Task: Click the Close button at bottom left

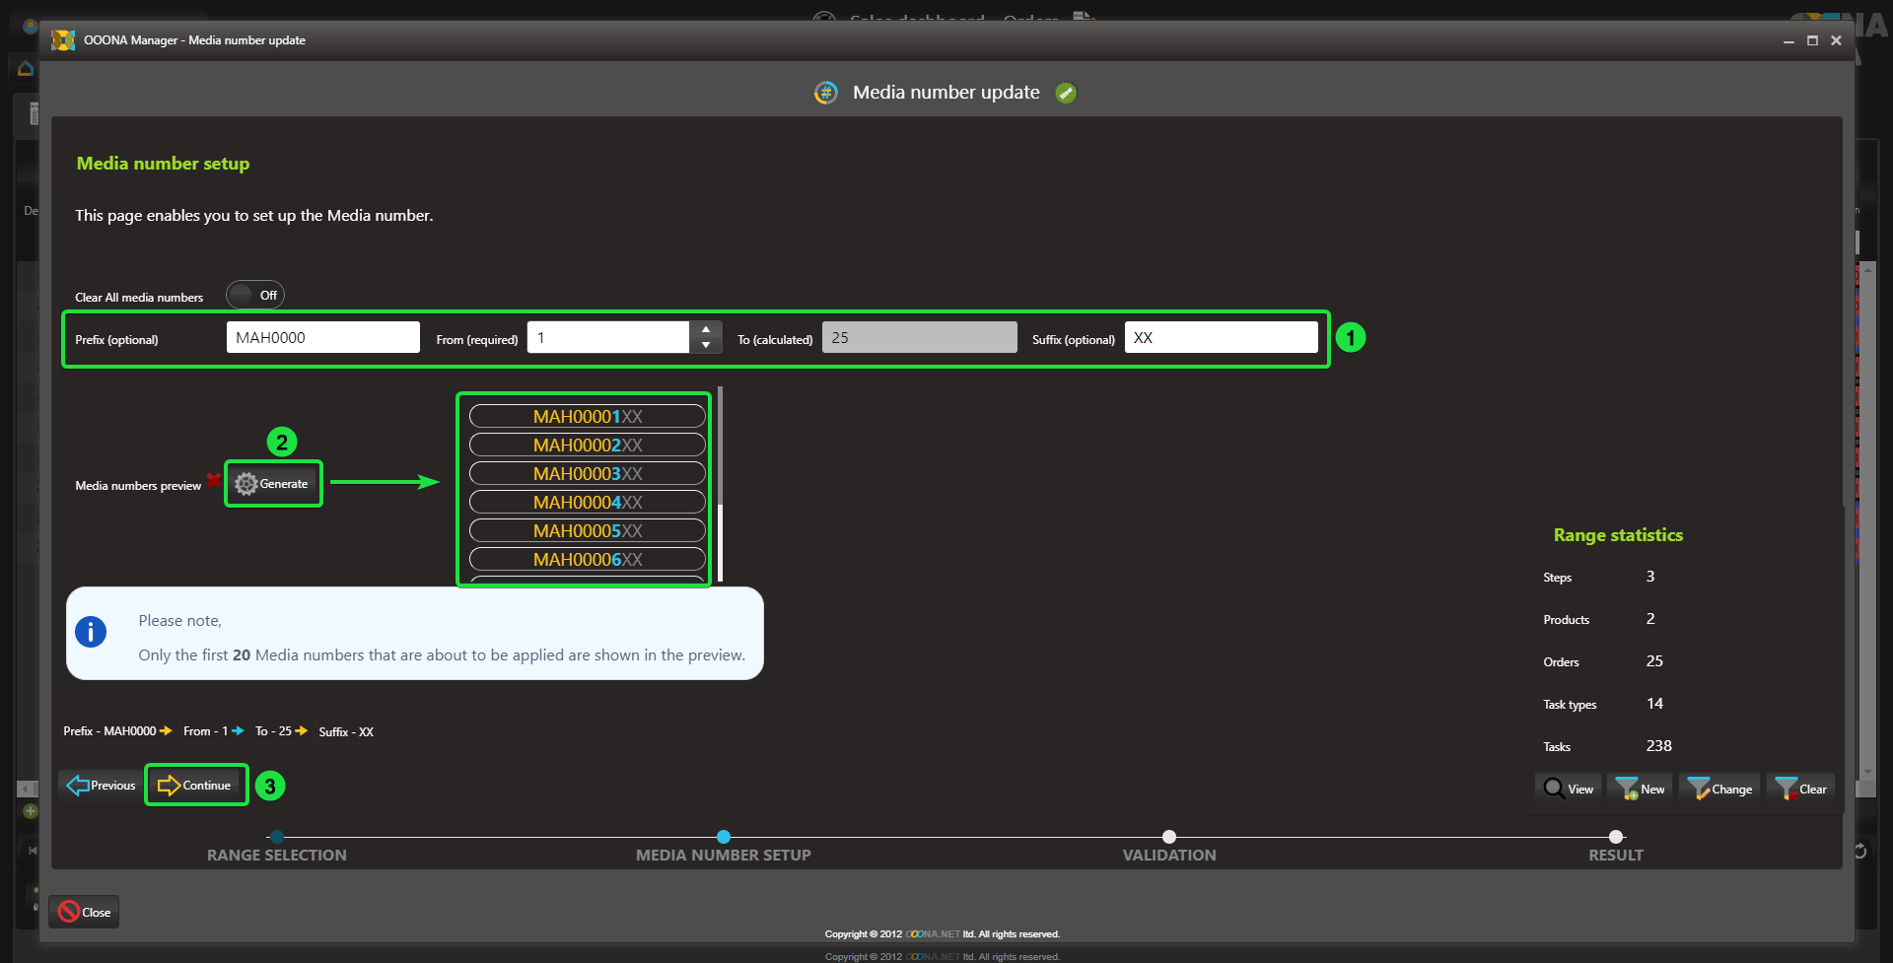Action: point(84,912)
